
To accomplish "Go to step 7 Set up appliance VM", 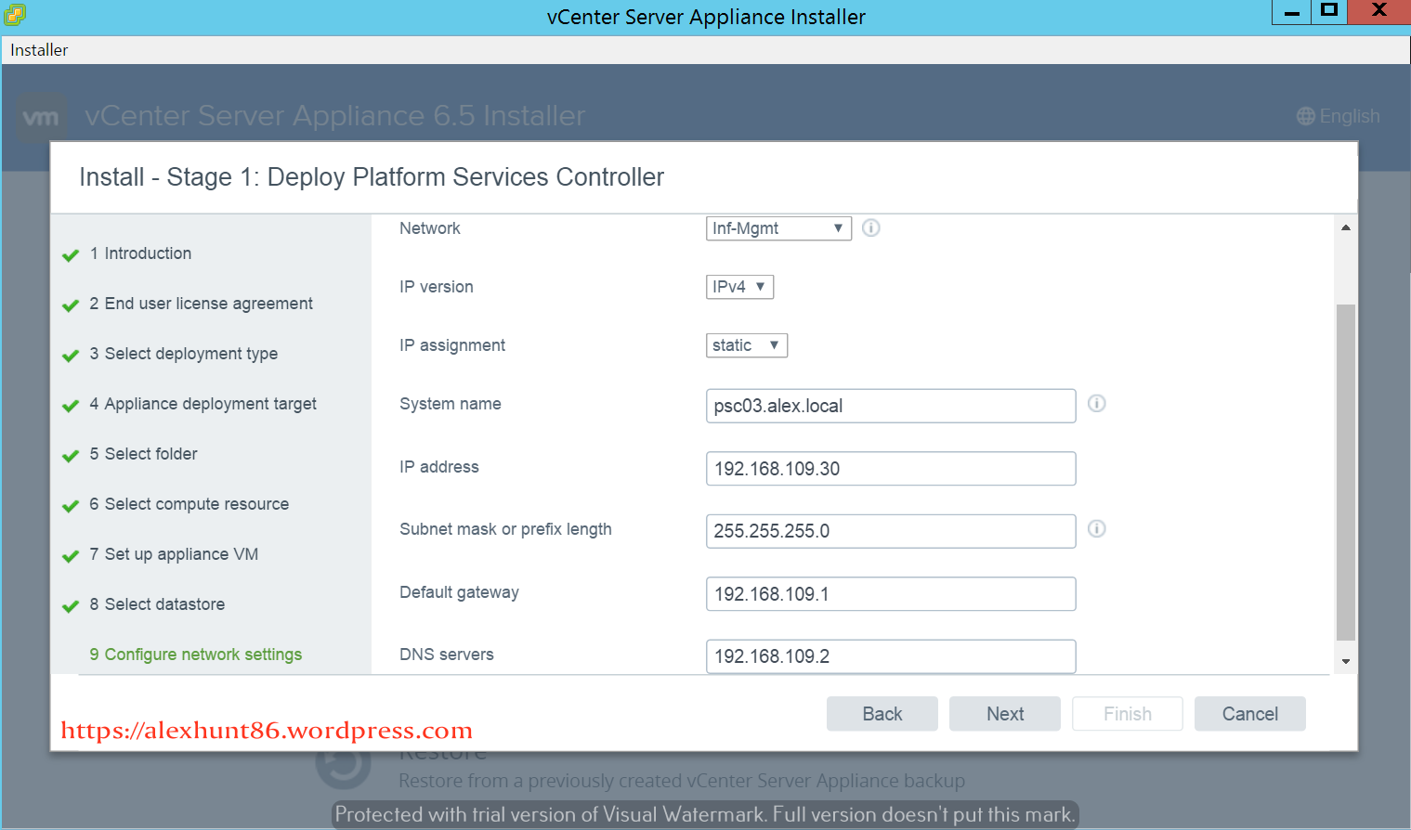I will tap(174, 554).
